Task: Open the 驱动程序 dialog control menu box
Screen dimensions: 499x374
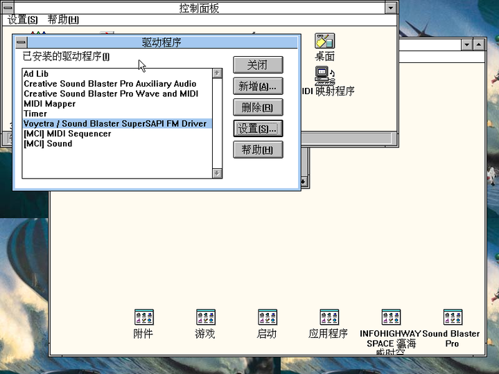Action: click(21, 42)
